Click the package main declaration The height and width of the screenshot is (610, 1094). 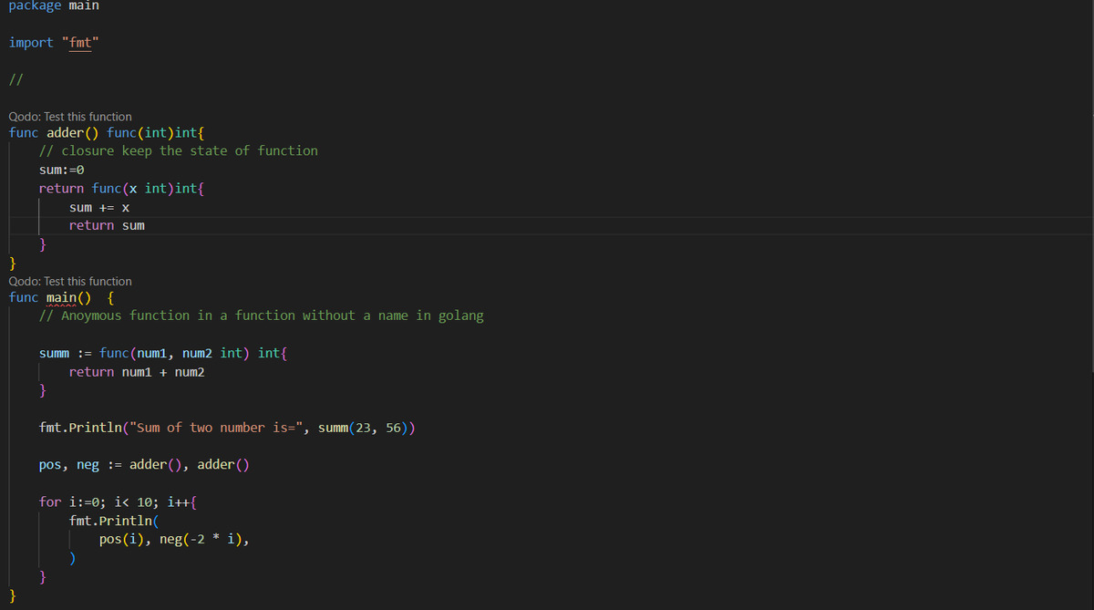click(x=50, y=6)
